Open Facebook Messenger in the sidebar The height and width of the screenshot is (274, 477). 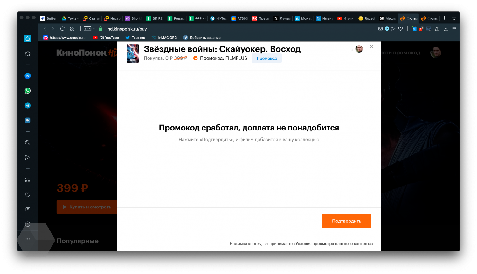point(28,76)
